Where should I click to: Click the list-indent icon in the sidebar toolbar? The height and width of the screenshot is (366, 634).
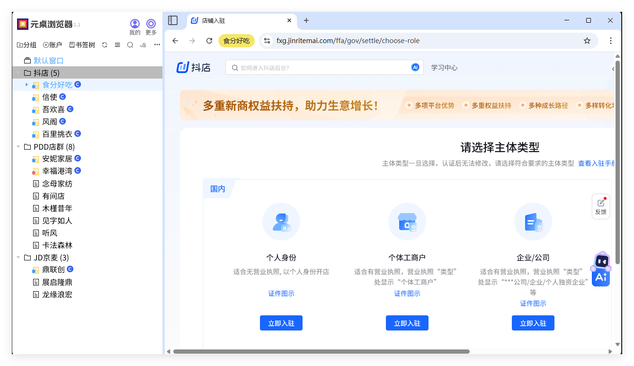pyautogui.click(x=117, y=45)
